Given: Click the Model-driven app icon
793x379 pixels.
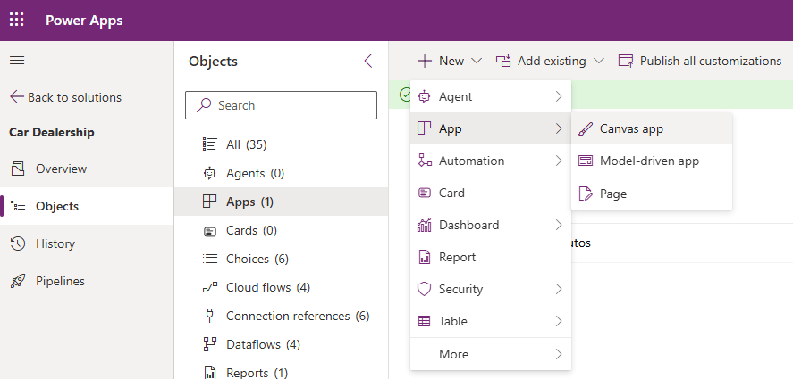Looking at the screenshot, I should (586, 161).
